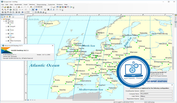
Task: Open the Selection menu
Action: pyautogui.click(x=32, y=4)
